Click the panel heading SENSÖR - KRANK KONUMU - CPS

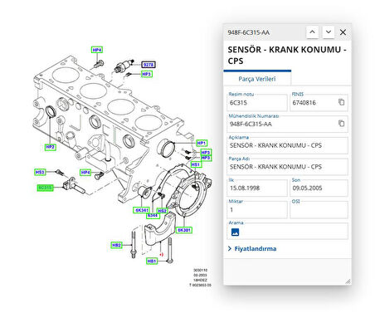click(287, 55)
